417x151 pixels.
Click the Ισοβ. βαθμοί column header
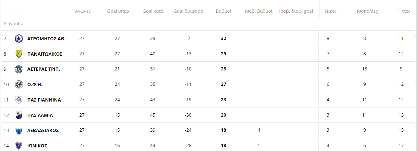coord(259,11)
